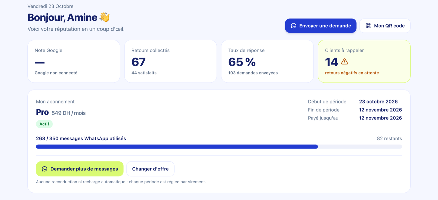
Task: Click the date 'Vendredi 23 Octobre'
Action: coord(50,6)
